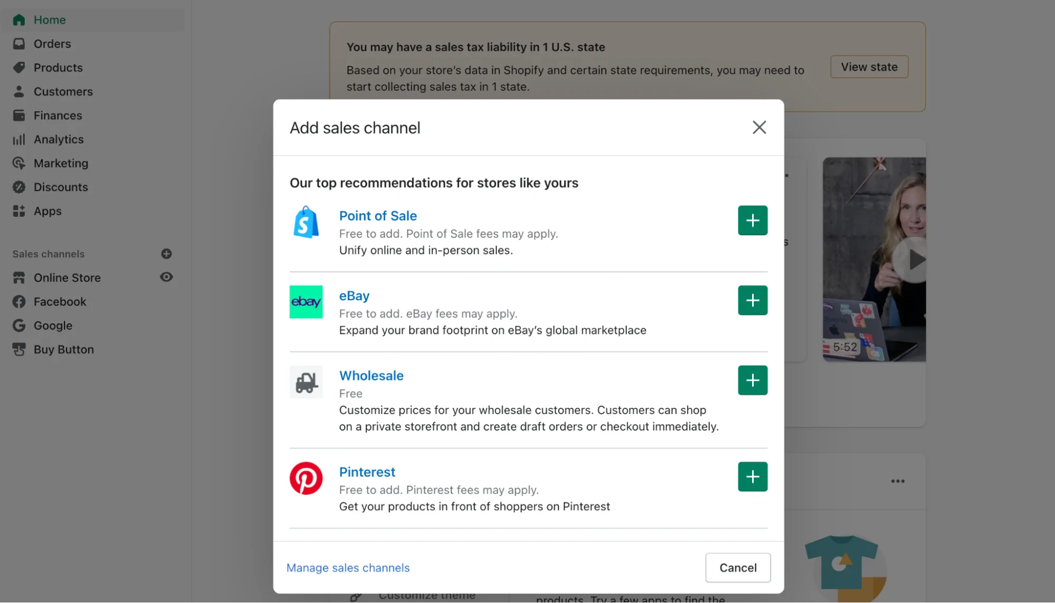Viewport: 1055px width, 603px height.
Task: Add the eBay sales channel
Action: 753,300
